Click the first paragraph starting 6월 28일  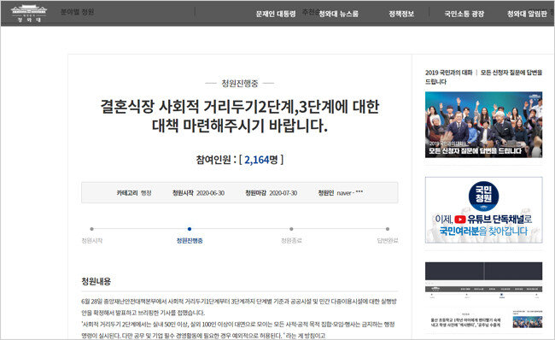tap(239, 307)
